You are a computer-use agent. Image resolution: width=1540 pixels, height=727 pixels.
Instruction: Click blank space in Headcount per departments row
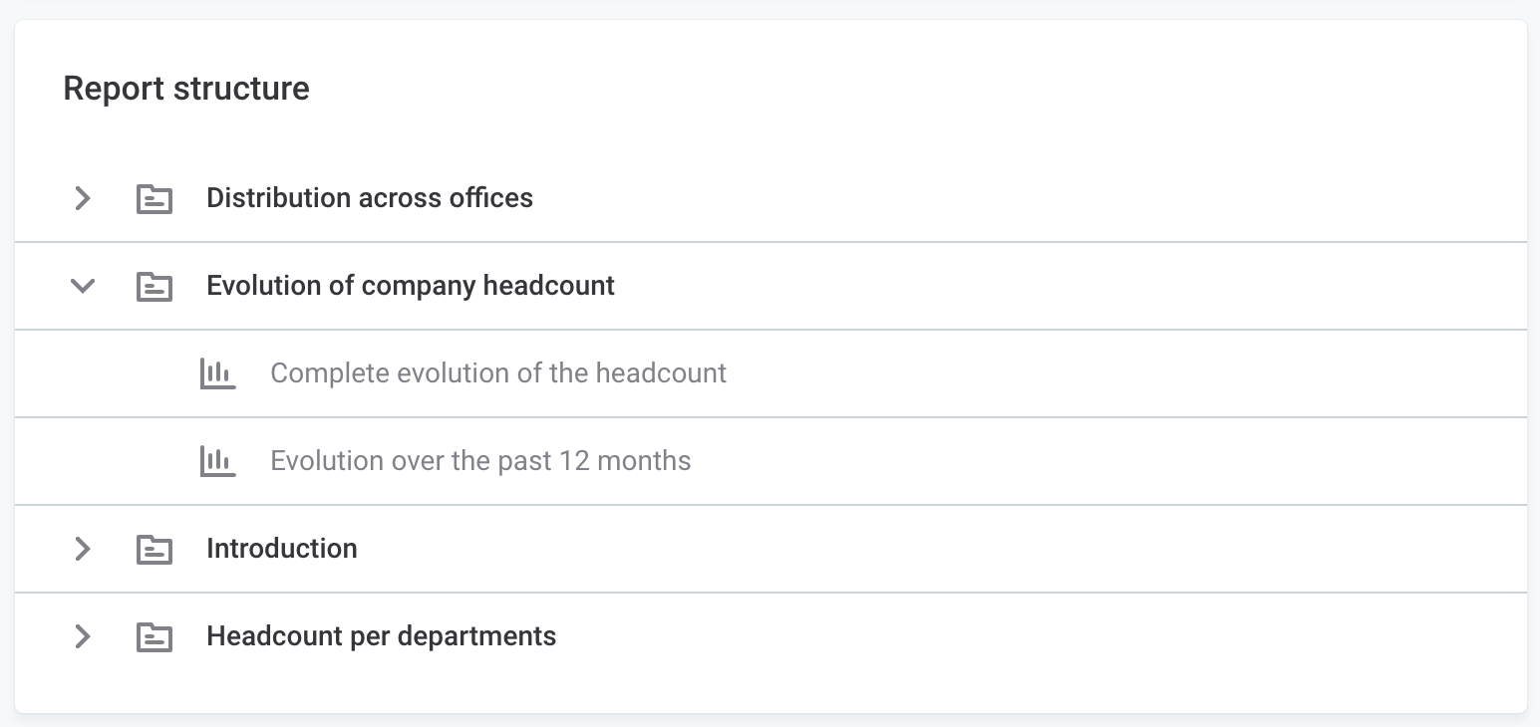click(997, 636)
